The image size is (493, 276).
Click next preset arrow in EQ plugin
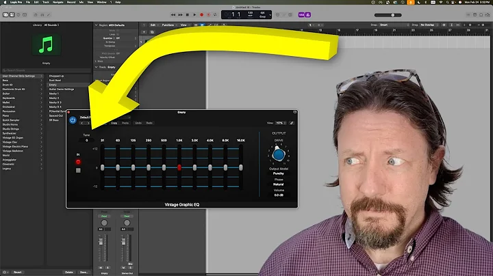pyautogui.click(x=88, y=123)
